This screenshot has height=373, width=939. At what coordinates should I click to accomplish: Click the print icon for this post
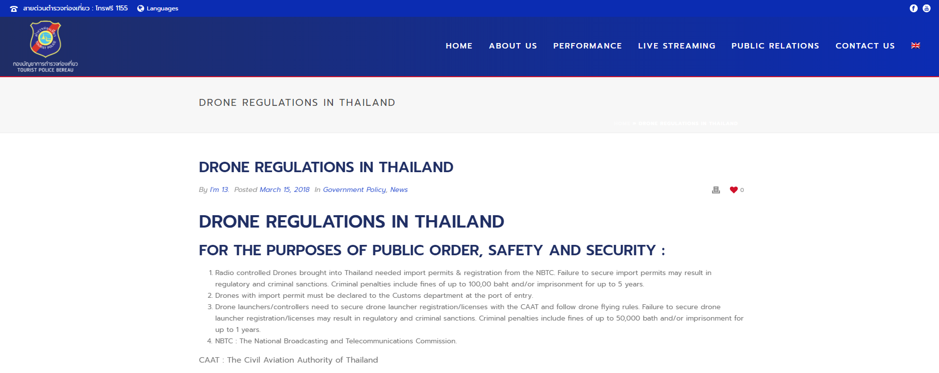point(716,190)
